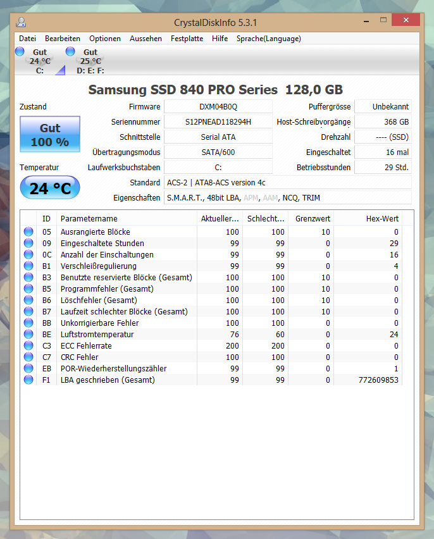Screen dimensions: 434x539
Task: Open the Hilfe menu
Action: click(220, 39)
